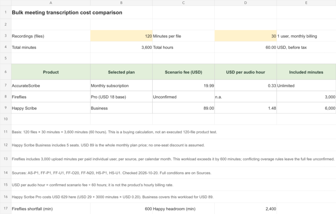
Task: Select the 'Fireflies' product cell
Action: [x=51, y=97]
